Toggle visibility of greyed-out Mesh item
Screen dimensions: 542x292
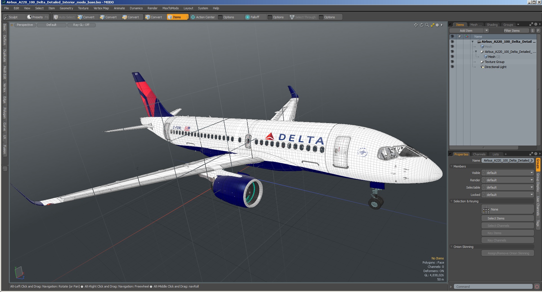coord(452,47)
